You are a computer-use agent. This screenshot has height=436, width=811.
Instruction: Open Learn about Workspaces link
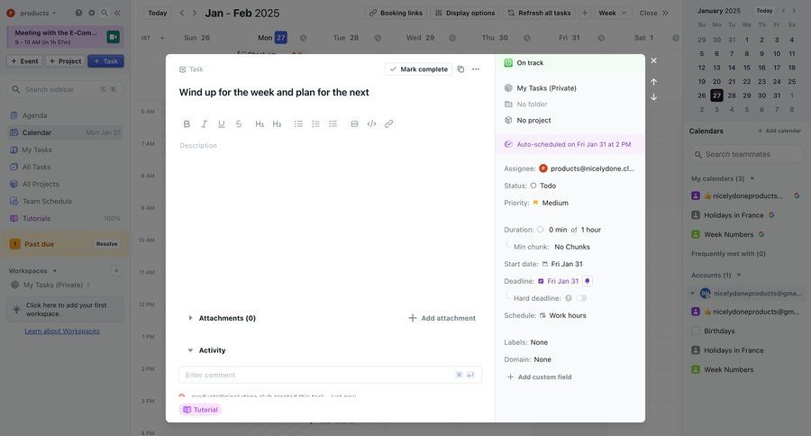click(62, 331)
